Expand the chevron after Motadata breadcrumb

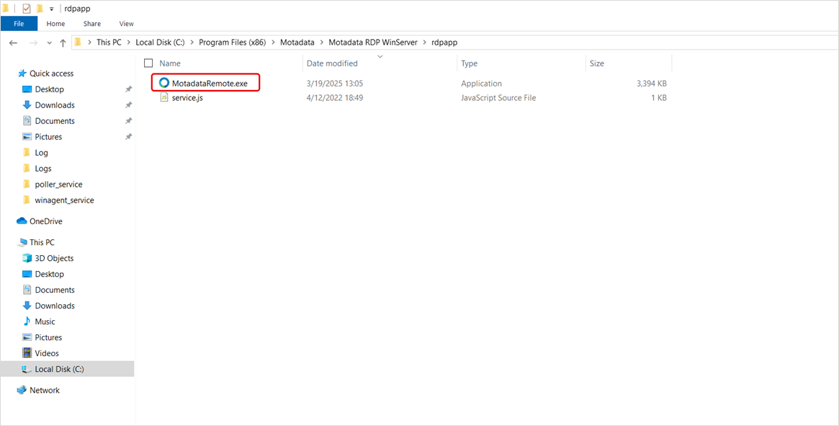(322, 43)
